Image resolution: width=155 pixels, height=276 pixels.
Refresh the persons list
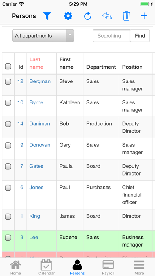[87, 16]
